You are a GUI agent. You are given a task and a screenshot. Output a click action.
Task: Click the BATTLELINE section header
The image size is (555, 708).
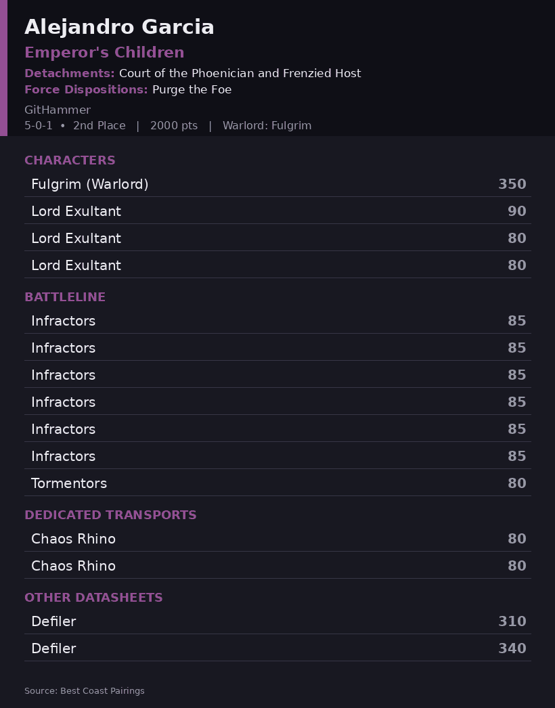coord(65,297)
